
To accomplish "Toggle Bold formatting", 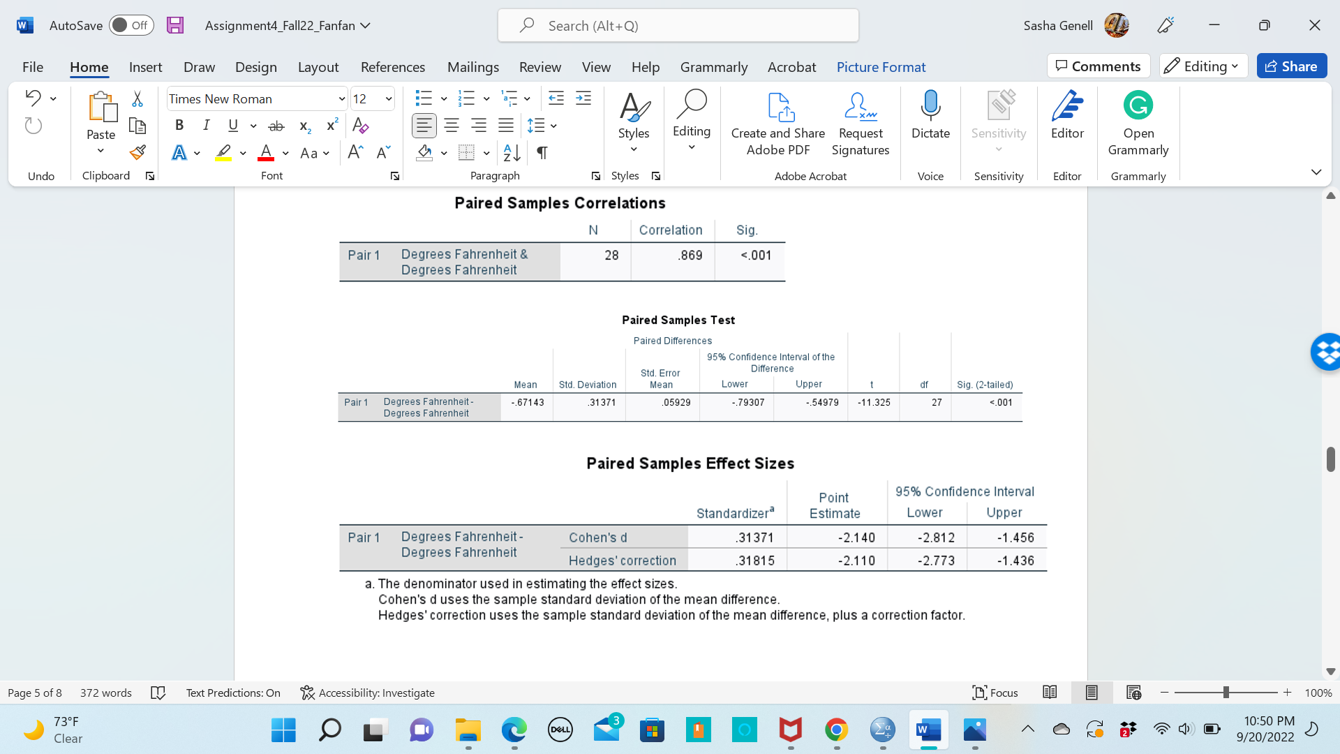I will (179, 126).
